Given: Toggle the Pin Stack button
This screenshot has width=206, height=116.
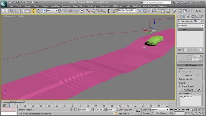Looking at the screenshot, I should (180, 50).
